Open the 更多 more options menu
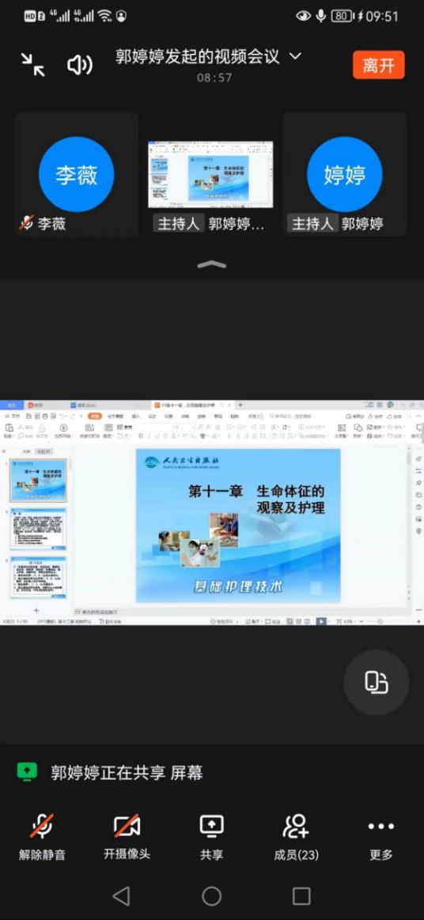The width and height of the screenshot is (424, 920). tap(381, 838)
